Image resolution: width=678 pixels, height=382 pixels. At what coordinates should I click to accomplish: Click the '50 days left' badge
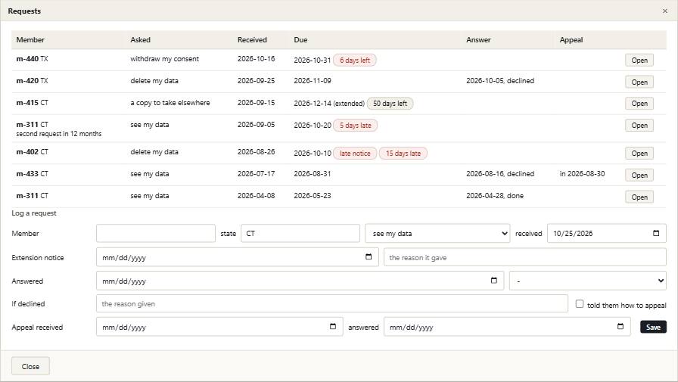tap(390, 104)
